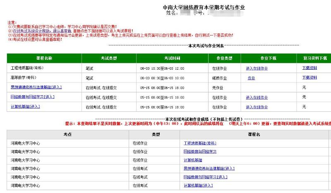Click 在线考试,在线提交 in the 思想道德修养 row
Image resolution: width=331 pixels, height=193 pixels.
[x=101, y=88]
